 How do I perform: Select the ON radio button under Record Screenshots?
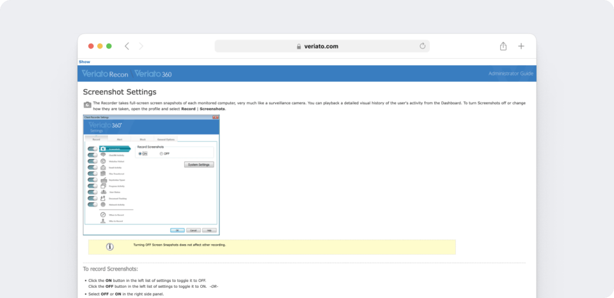coord(140,154)
